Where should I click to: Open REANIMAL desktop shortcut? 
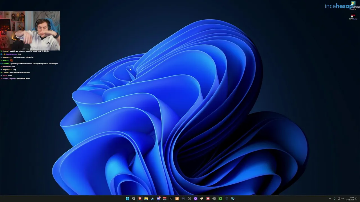[353, 17]
